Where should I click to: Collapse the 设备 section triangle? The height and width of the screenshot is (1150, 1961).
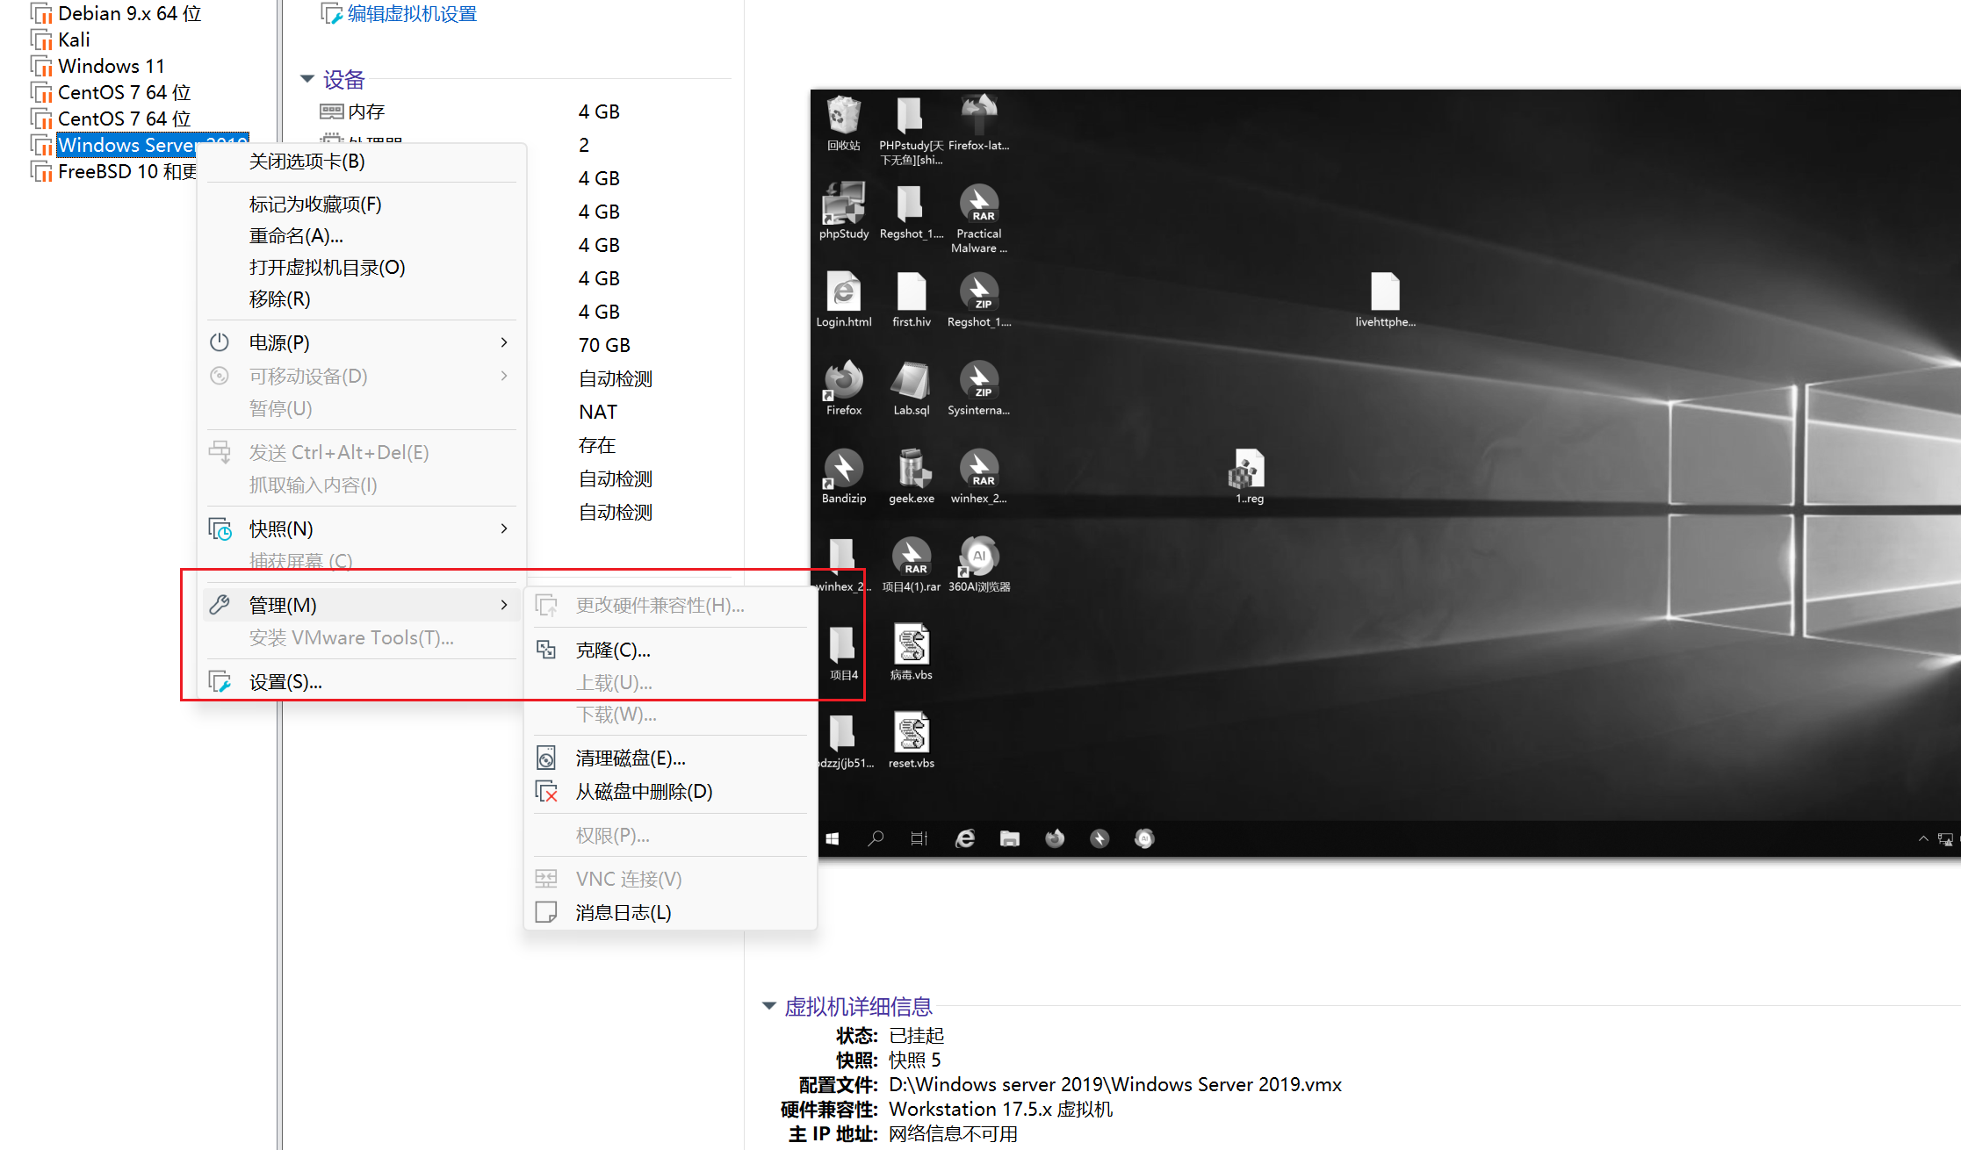pyautogui.click(x=307, y=79)
